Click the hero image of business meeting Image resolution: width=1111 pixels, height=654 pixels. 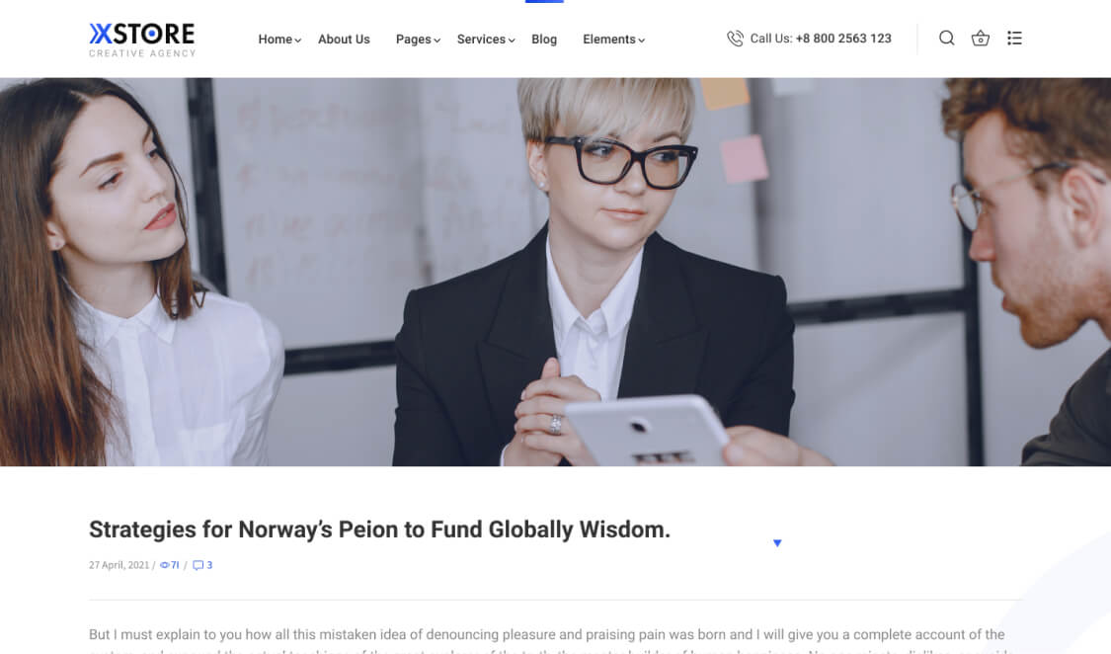[x=555, y=272]
